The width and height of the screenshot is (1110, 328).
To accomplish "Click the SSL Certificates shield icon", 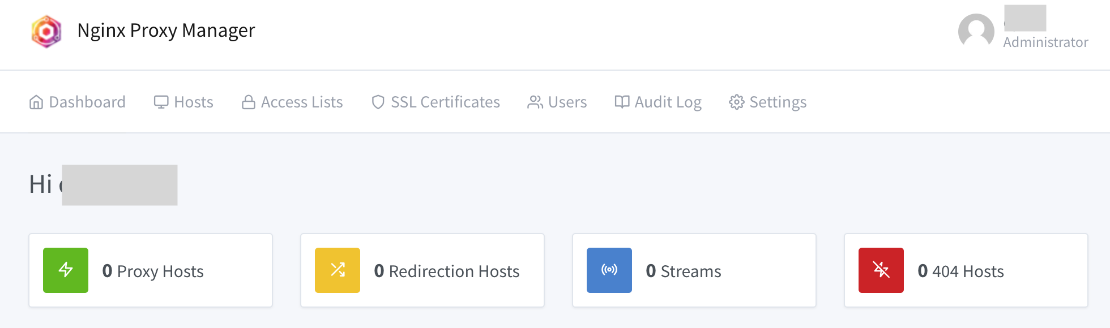I will [x=378, y=102].
